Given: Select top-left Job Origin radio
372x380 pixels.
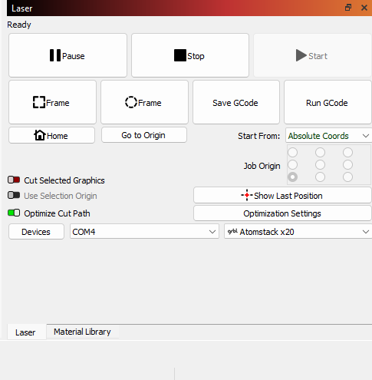Looking at the screenshot, I should (x=293, y=153).
